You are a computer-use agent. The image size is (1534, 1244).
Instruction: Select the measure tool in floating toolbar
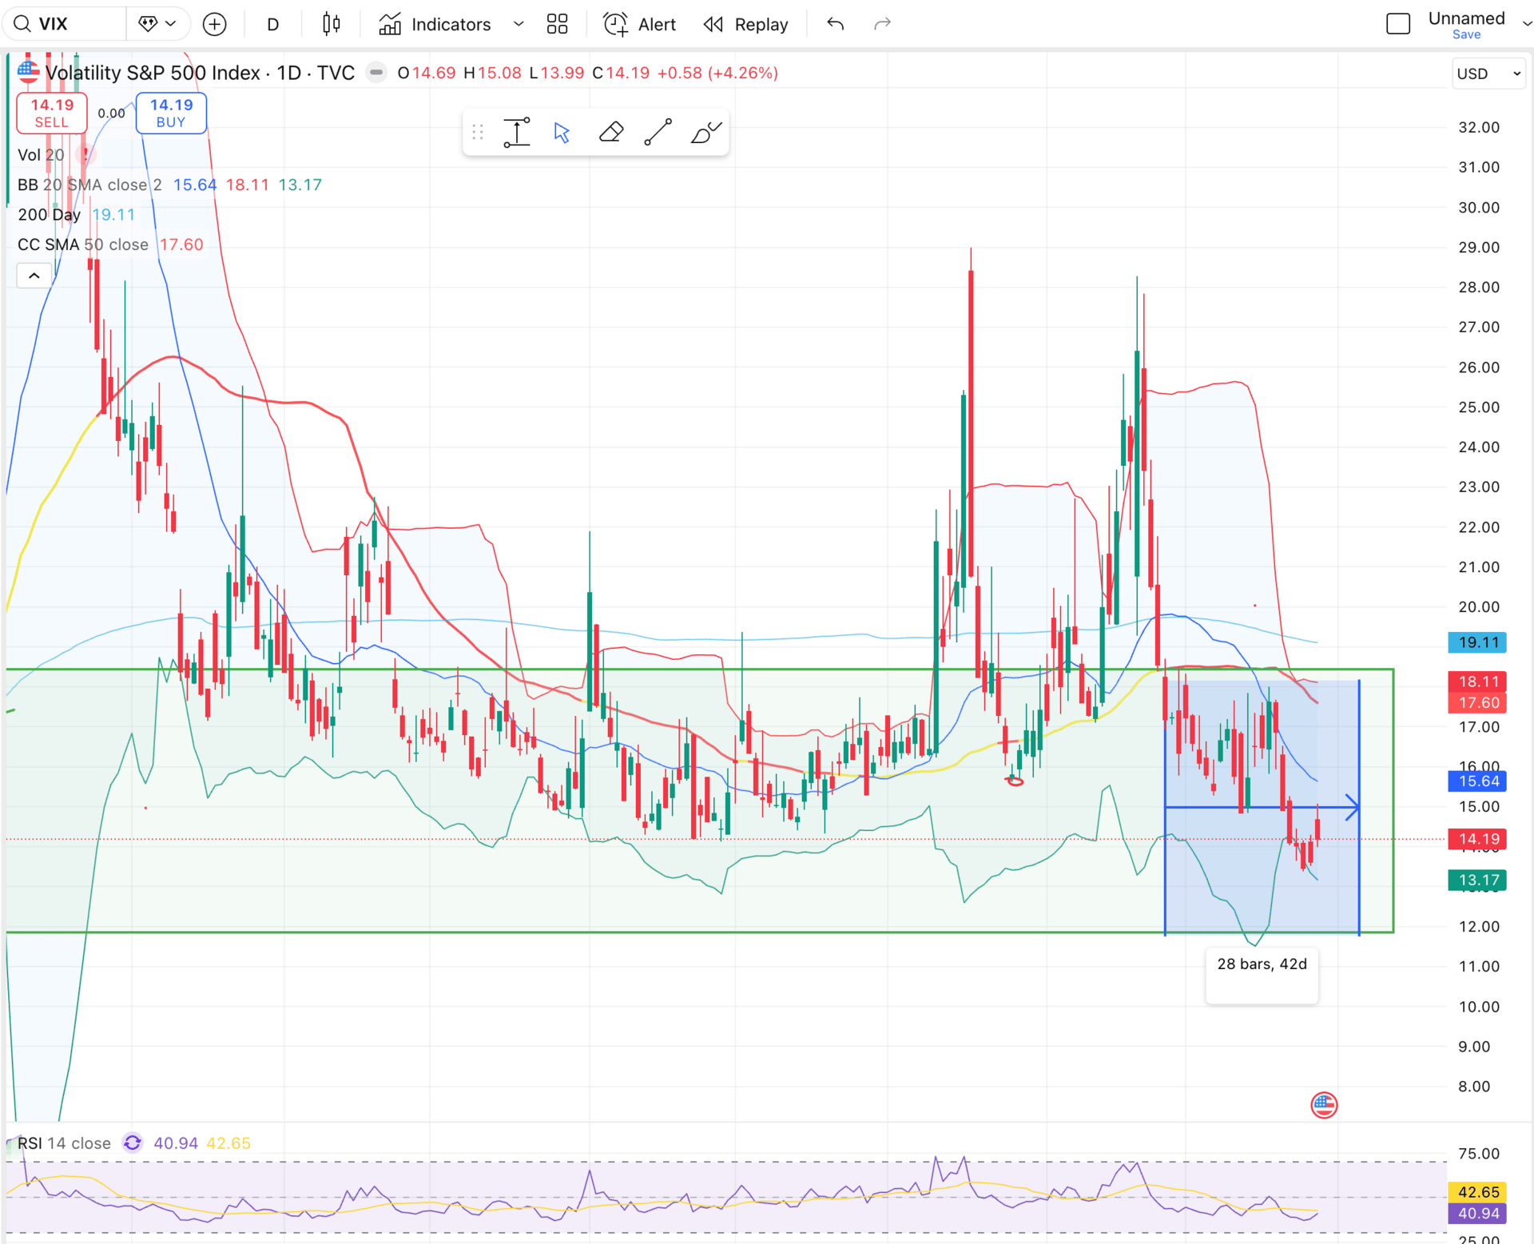tap(517, 132)
